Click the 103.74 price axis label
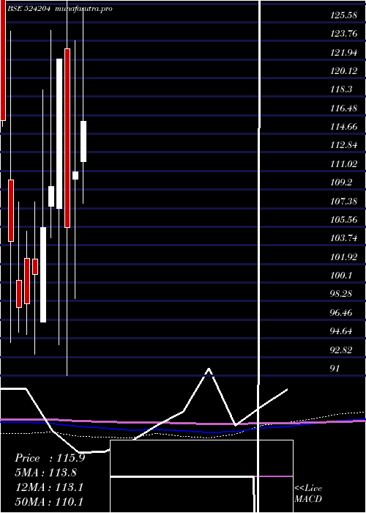The height and width of the screenshot is (513, 366). (343, 238)
